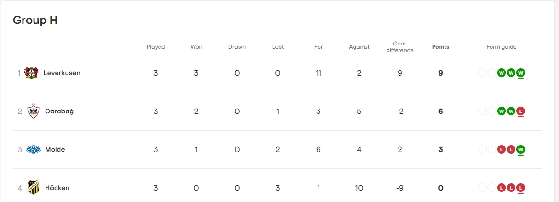Click Molde's latest underlined win form icon
Image resolution: width=559 pixels, height=202 pixels.
[x=521, y=150]
